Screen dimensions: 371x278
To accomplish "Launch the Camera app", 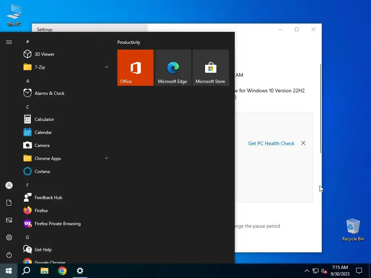I will [x=66, y=146].
